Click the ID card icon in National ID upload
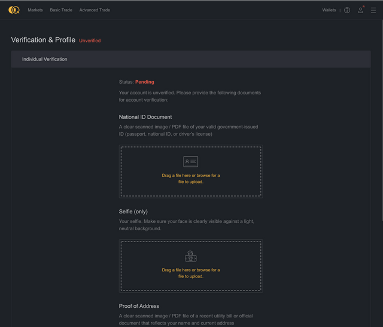 tap(190, 161)
